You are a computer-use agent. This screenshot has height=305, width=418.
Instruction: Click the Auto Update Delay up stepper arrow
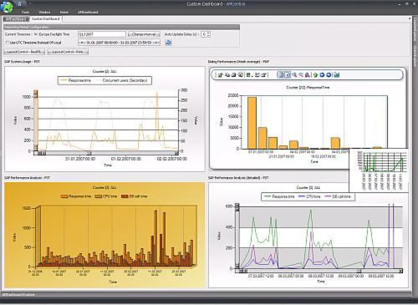click(x=208, y=33)
